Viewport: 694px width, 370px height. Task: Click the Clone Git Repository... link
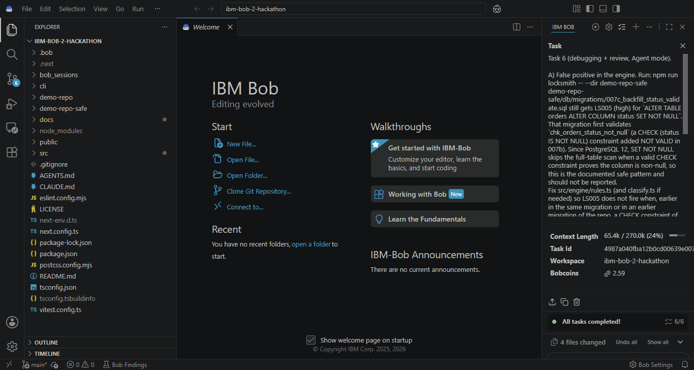[x=259, y=191]
